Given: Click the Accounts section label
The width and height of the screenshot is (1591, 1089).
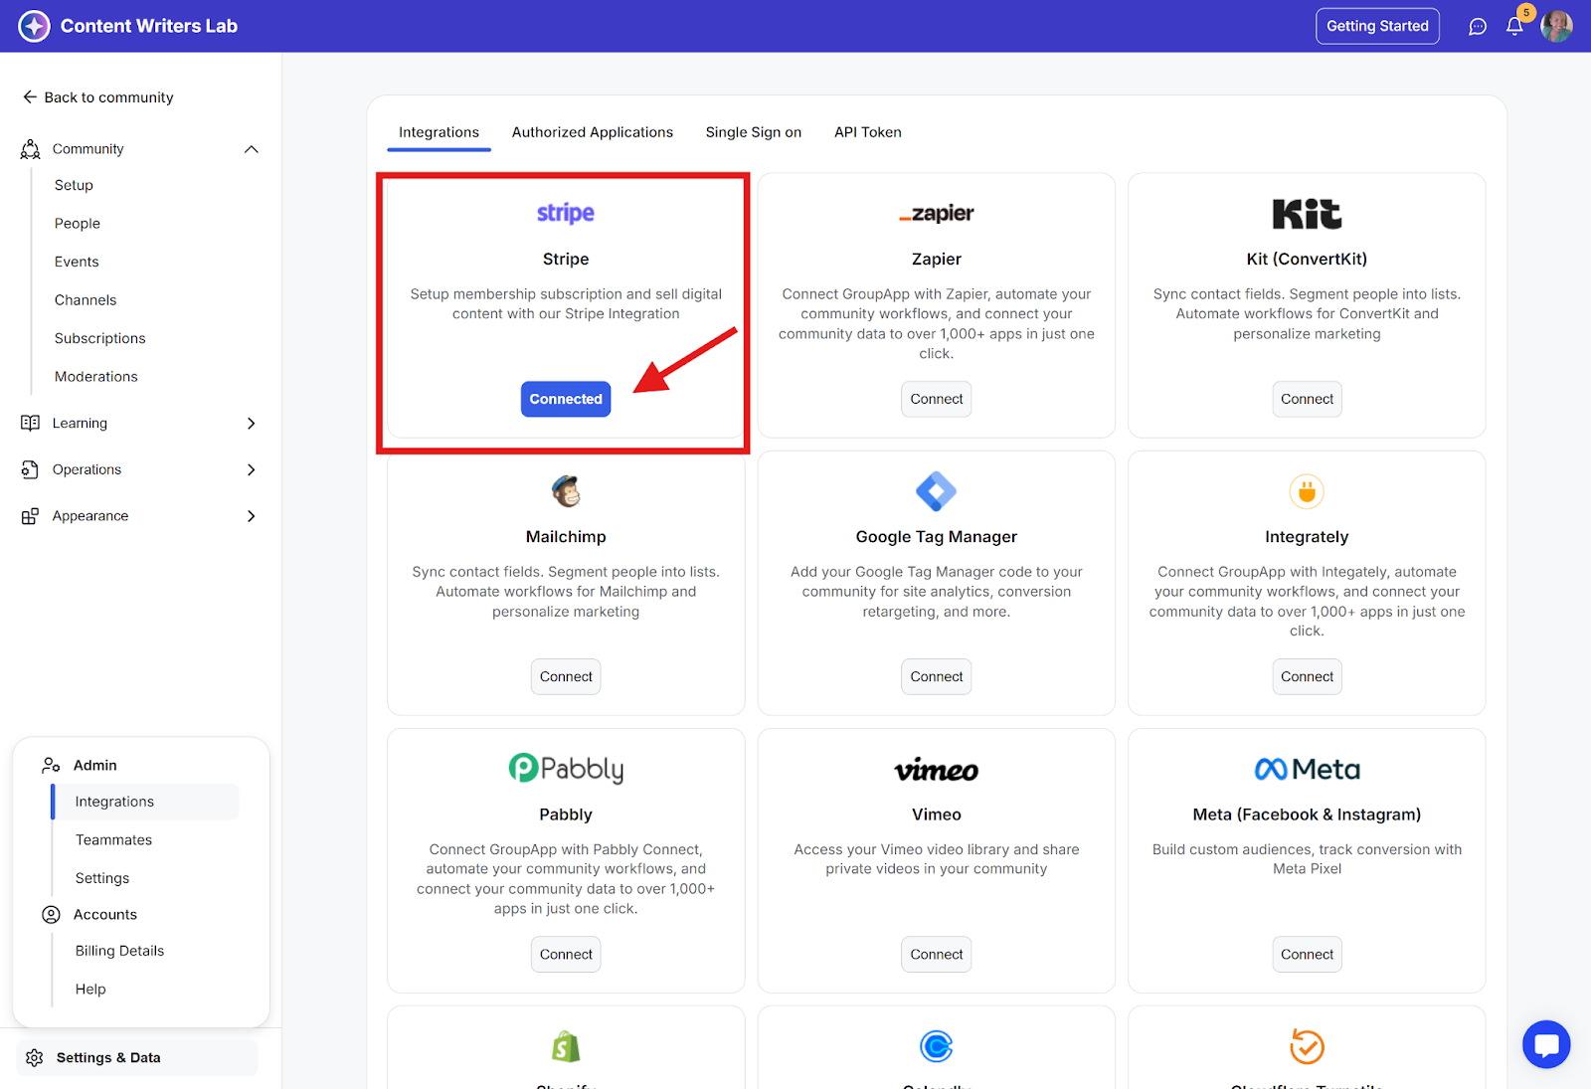Looking at the screenshot, I should click(x=105, y=915).
